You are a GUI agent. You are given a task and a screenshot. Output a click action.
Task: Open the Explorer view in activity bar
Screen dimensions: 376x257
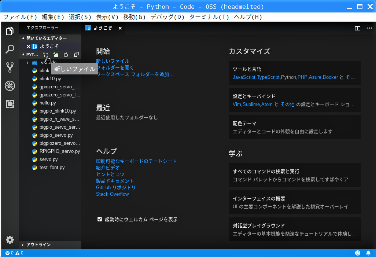(10, 31)
